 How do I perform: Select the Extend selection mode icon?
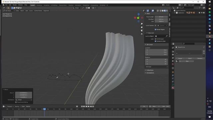pyautogui.click(x=14, y=8)
